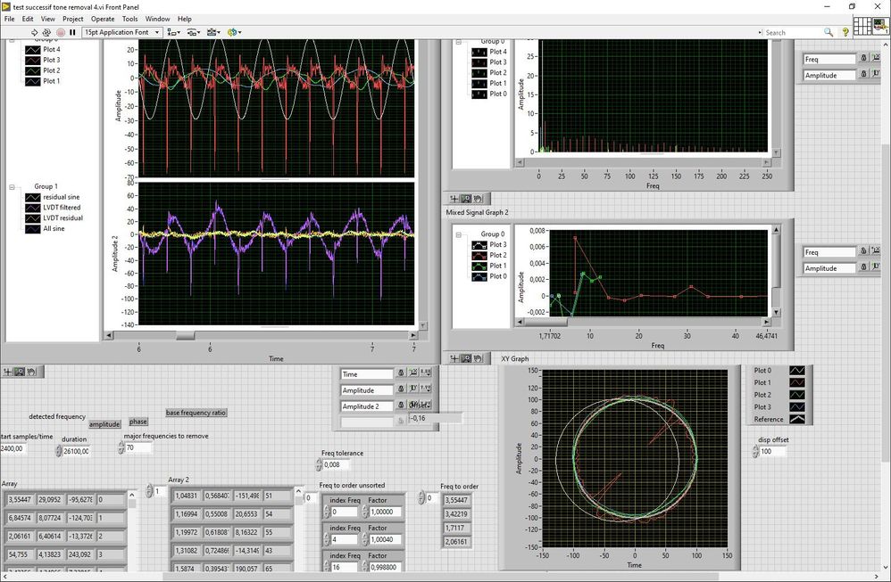Open the File menu
The image size is (891, 582).
pyautogui.click(x=9, y=19)
